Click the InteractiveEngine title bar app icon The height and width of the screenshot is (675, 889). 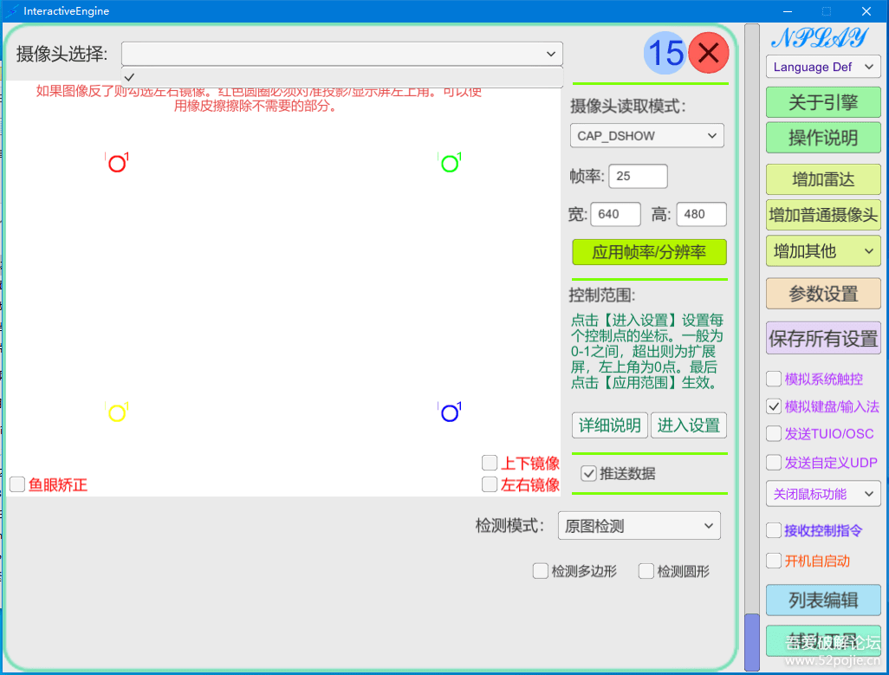pos(12,11)
